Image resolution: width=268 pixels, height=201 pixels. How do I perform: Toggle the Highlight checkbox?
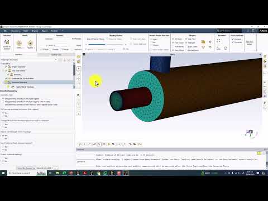coord(186,42)
